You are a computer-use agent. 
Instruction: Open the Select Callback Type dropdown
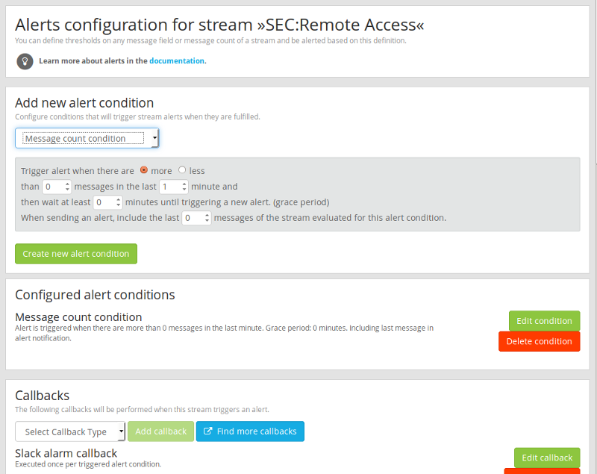(x=70, y=431)
